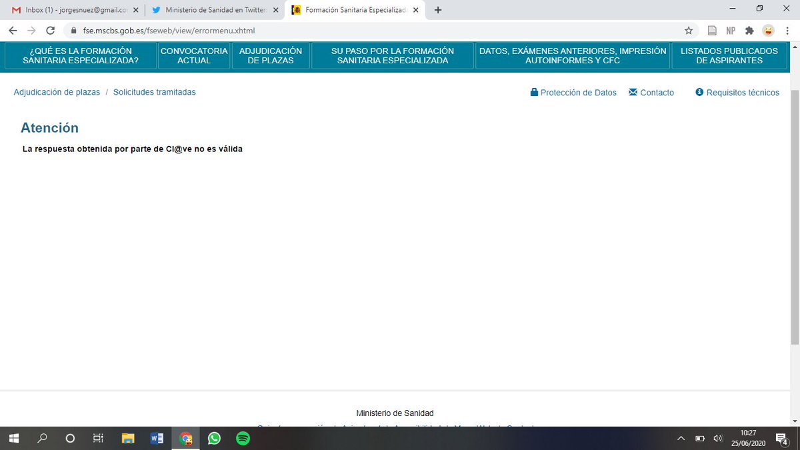Open the Chrome profile avatar
The height and width of the screenshot is (450, 800).
coord(769,31)
